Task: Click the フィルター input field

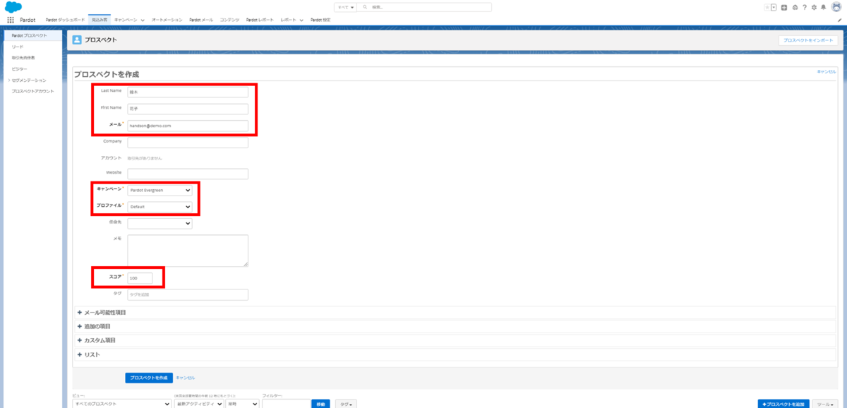Action: pos(285,404)
